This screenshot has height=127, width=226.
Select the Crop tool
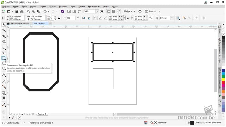[4, 36]
